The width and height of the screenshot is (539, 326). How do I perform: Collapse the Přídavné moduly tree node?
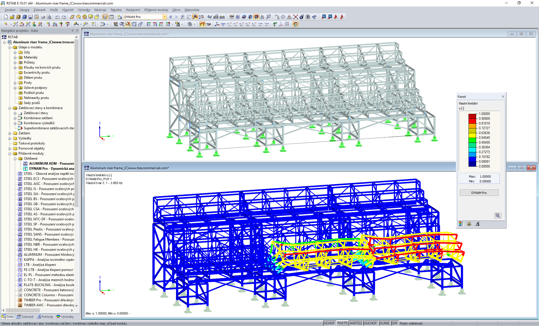coord(10,153)
